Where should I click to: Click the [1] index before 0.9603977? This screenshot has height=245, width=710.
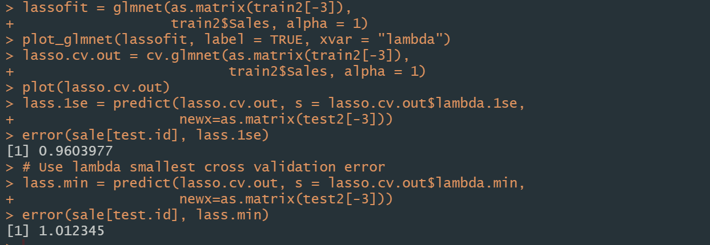pyautogui.click(x=18, y=151)
